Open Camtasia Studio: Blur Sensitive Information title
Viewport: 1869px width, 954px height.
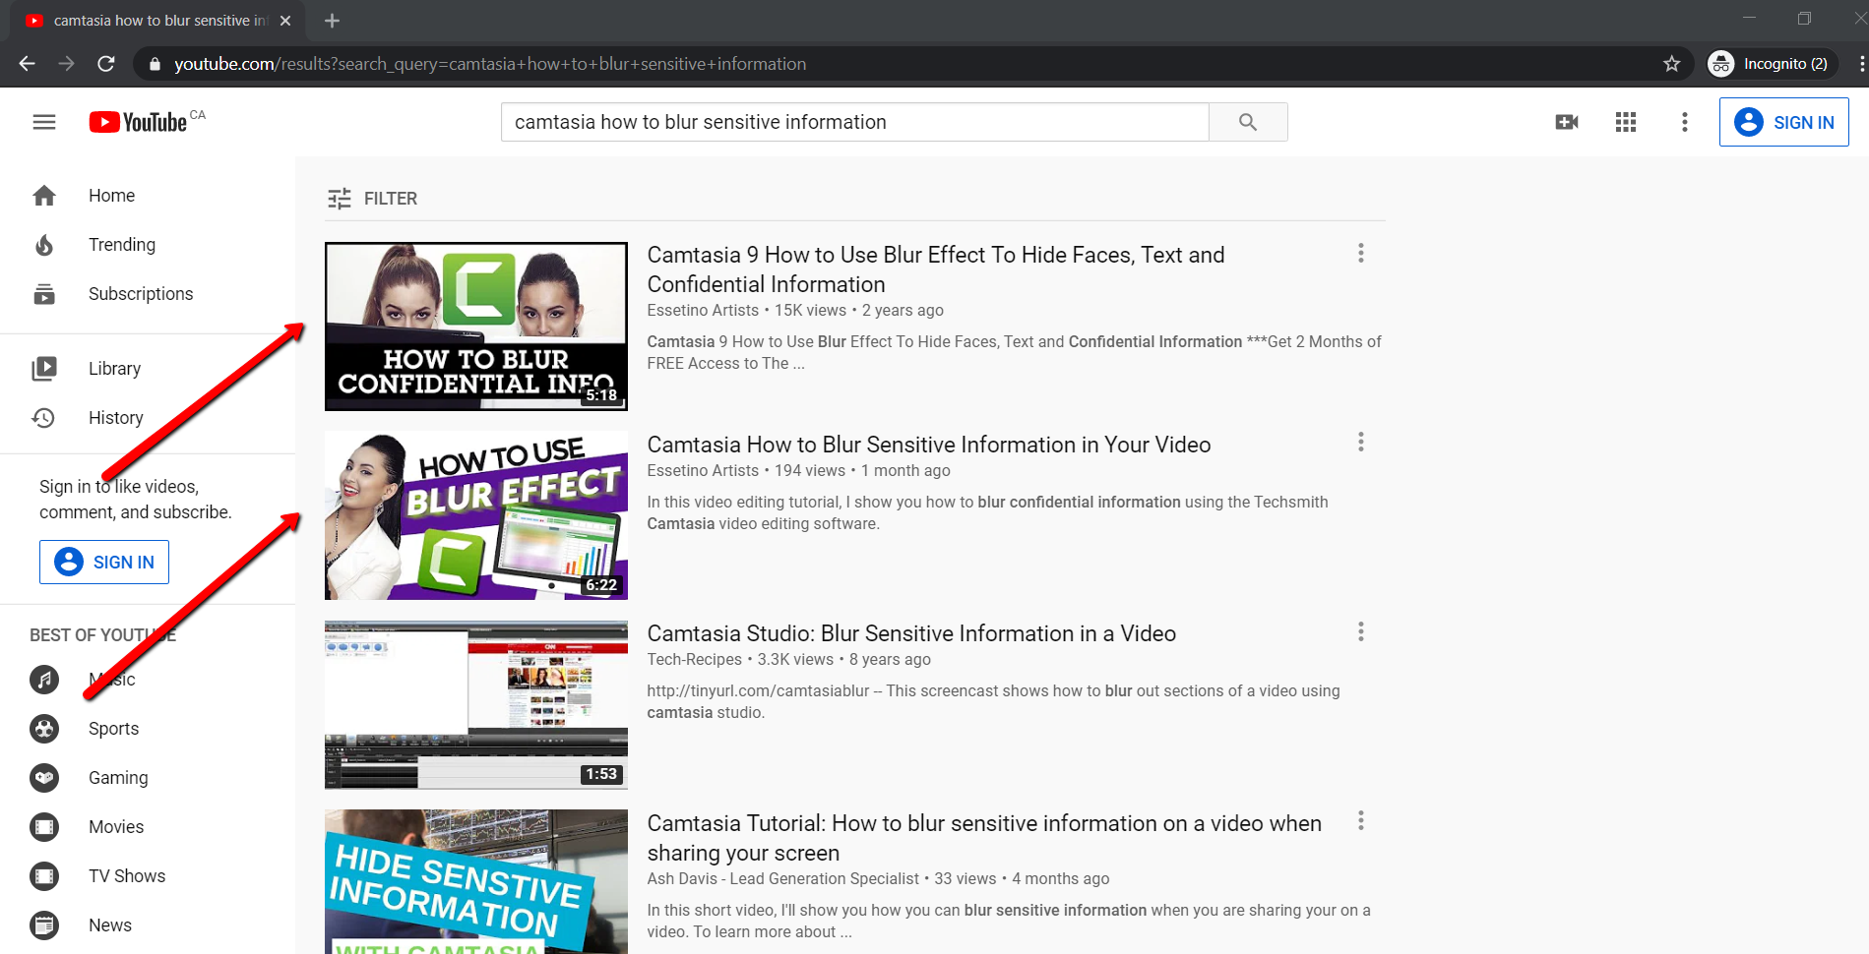point(911,633)
